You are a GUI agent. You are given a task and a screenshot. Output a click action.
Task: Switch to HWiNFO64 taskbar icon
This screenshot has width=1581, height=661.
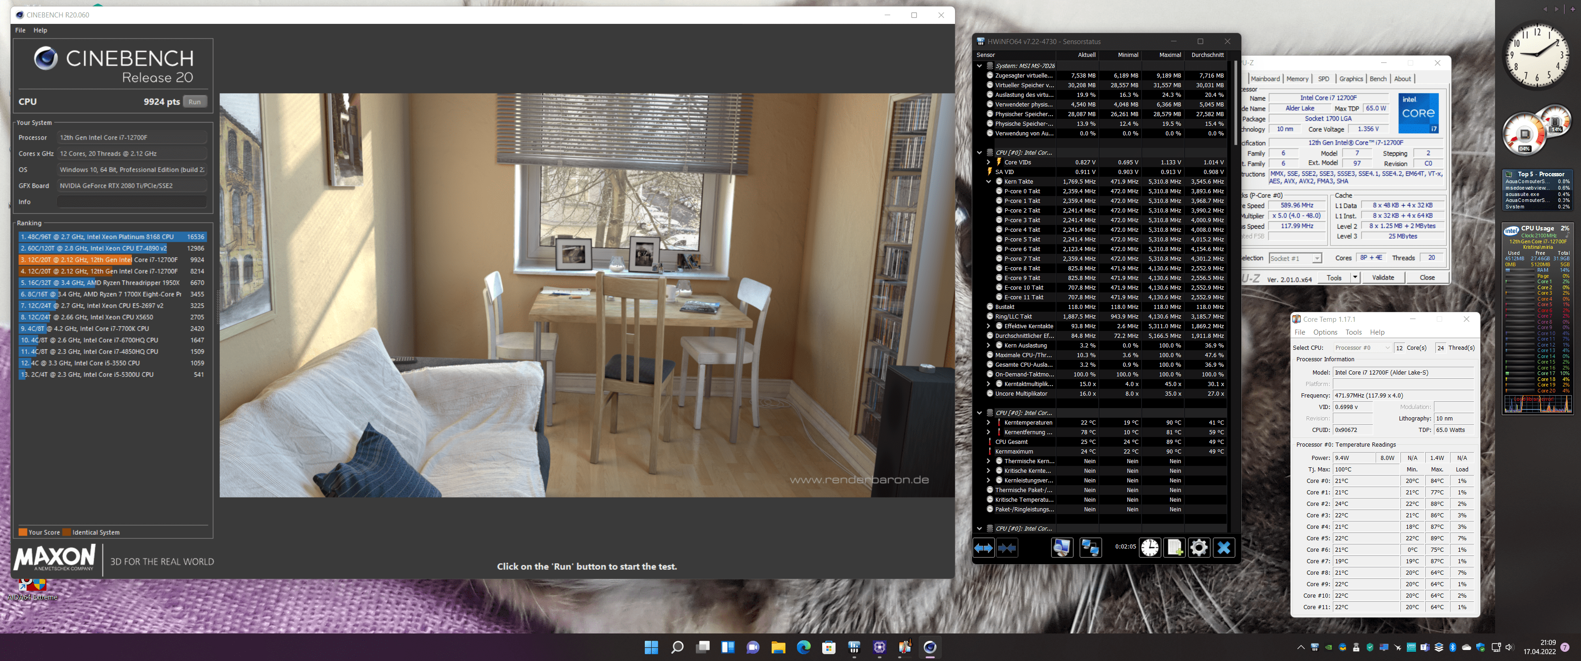854,648
